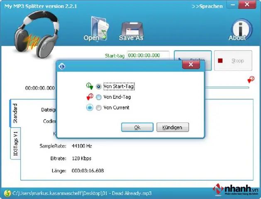Click the headphones logo
This screenshot has height=199, width=261.
click(36, 34)
